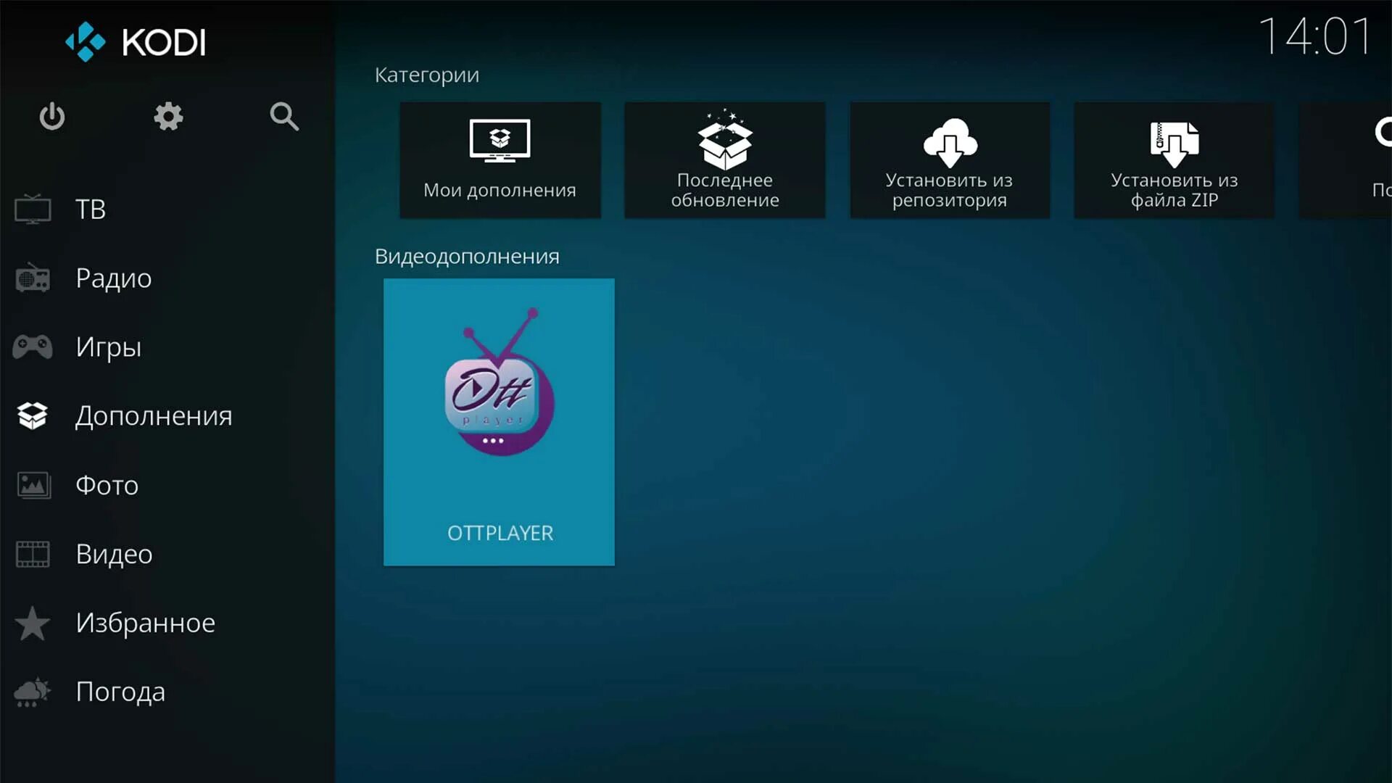This screenshot has height=783, width=1392.
Task: Click the TV icon next to ТВ
Action: 33,210
